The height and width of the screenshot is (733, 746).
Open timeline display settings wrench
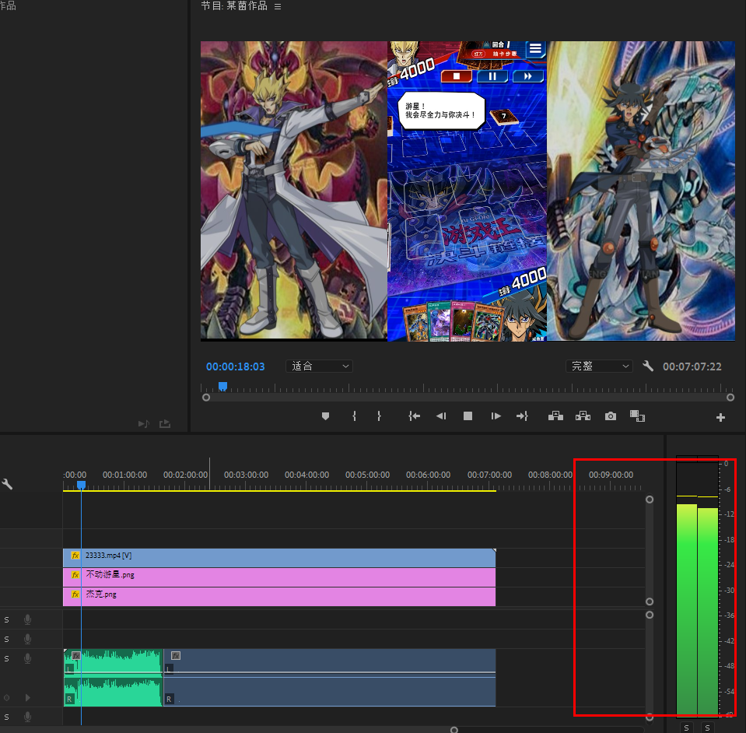pos(7,485)
